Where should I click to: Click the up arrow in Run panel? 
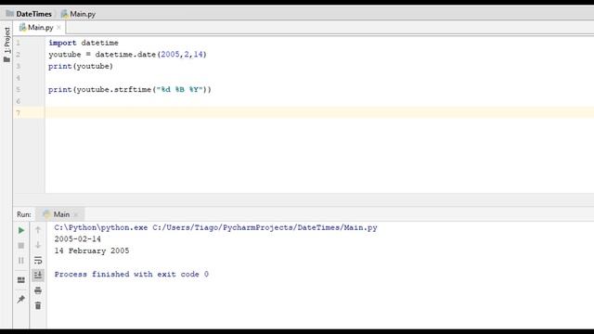coord(38,229)
